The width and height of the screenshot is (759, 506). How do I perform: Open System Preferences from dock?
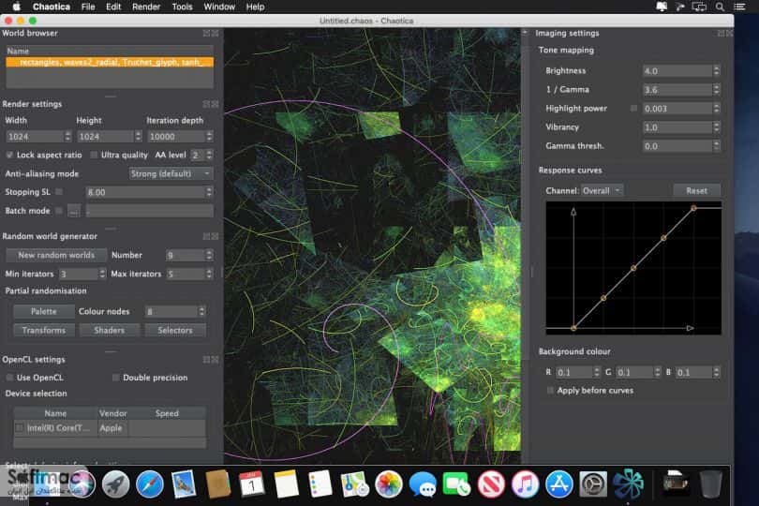[593, 484]
